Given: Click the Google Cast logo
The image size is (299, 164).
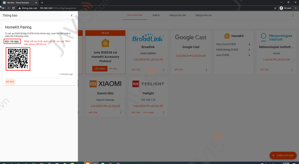Looking at the screenshot, I should (191, 37).
